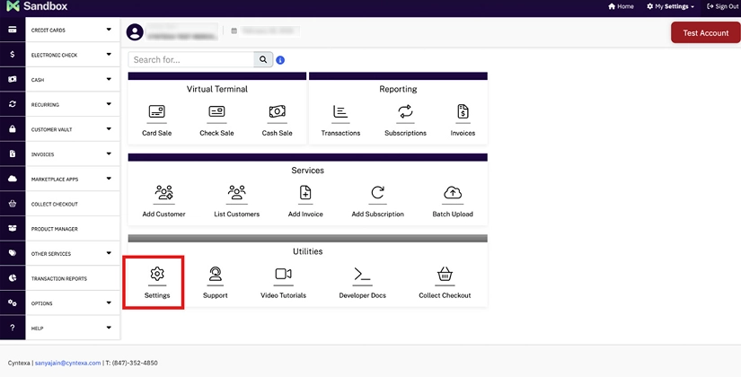Go to Home in top bar
Image resolution: width=741 pixels, height=377 pixels.
tap(621, 6)
